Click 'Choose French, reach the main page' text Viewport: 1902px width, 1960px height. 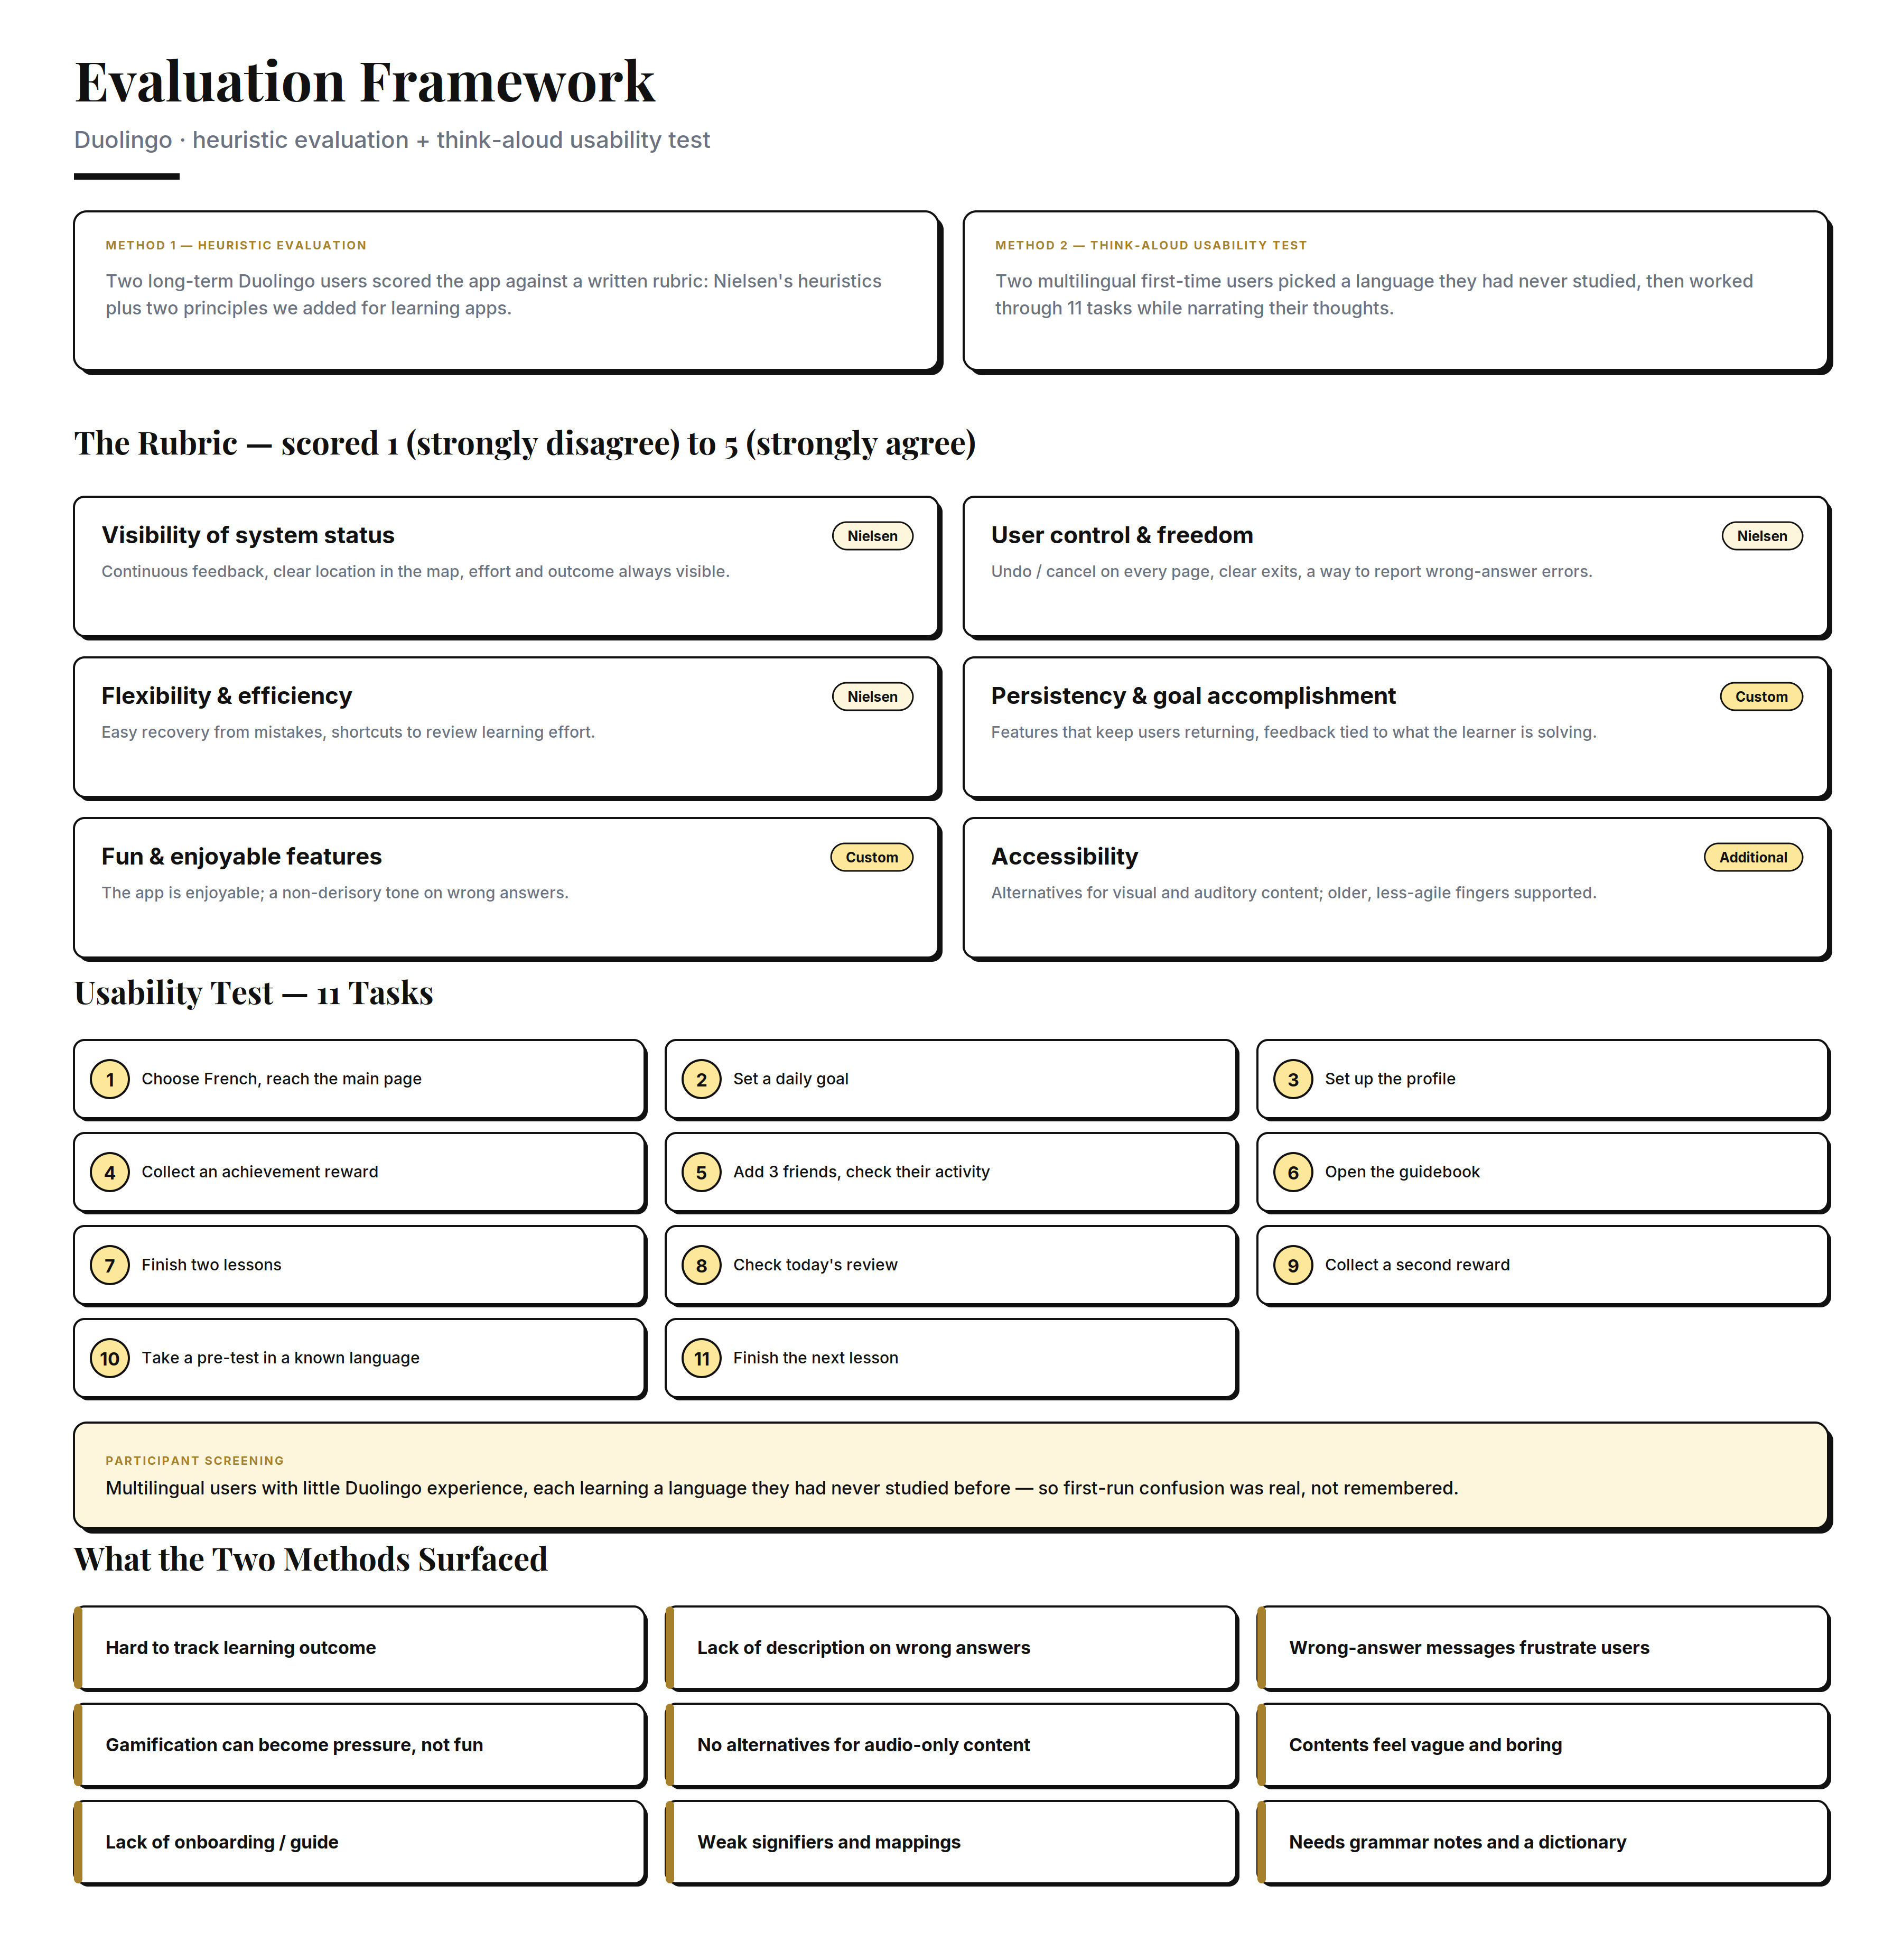[x=282, y=1080]
